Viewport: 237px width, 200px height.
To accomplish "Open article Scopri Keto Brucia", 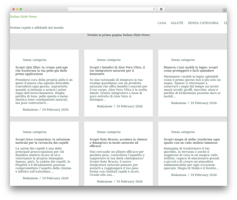I will pos(118,143).
